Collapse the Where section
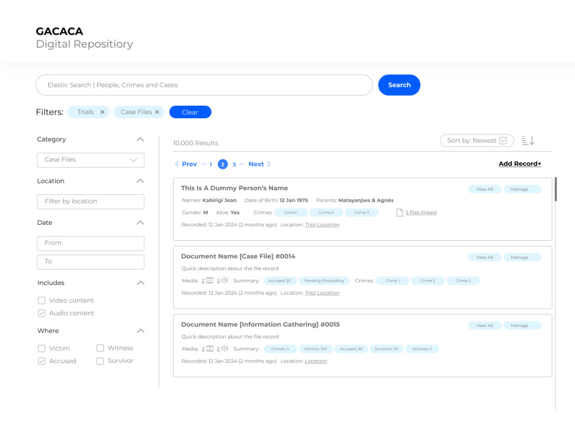Screen dimensions: 575x431 (x=140, y=331)
